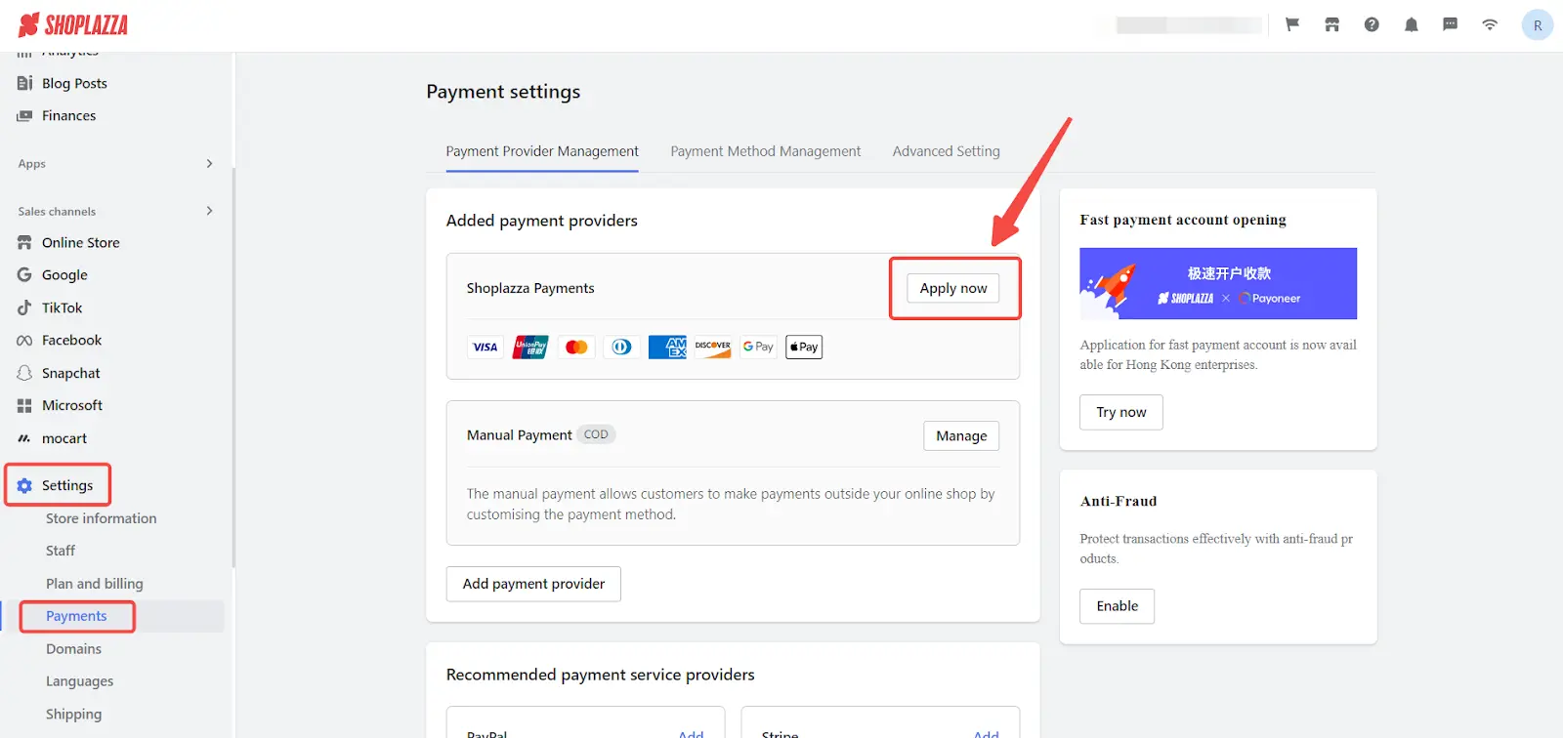Open Store information settings

tap(101, 518)
